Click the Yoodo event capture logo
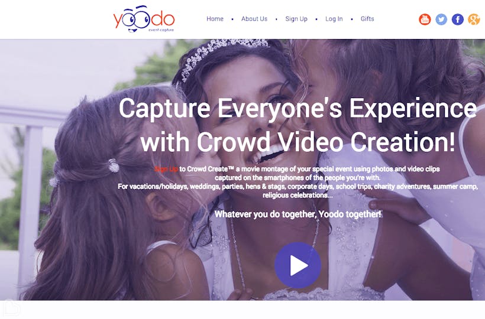The width and height of the screenshot is (485, 319). point(144,19)
